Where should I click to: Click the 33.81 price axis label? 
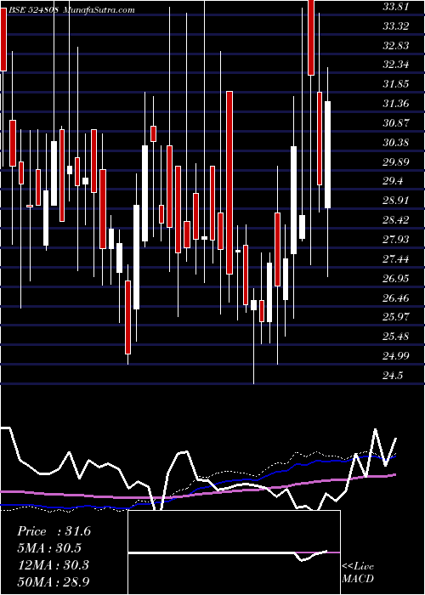point(396,7)
